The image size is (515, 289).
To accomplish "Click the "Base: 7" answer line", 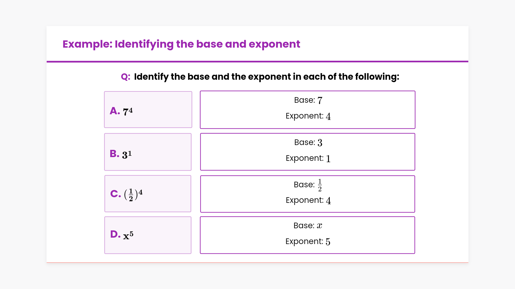I will [308, 100].
